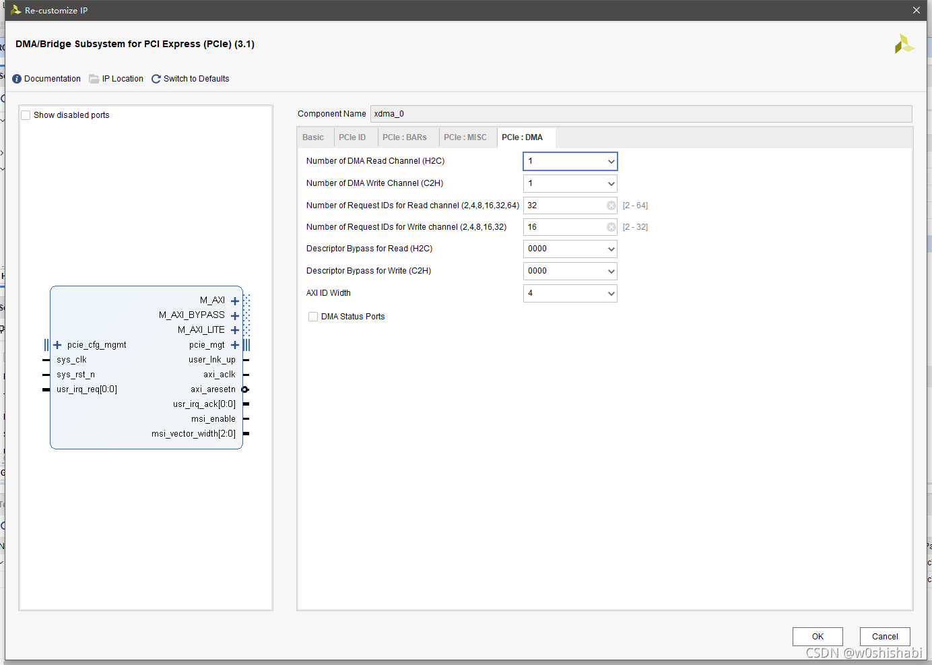This screenshot has width=932, height=665.
Task: Click the OK button
Action: point(818,637)
